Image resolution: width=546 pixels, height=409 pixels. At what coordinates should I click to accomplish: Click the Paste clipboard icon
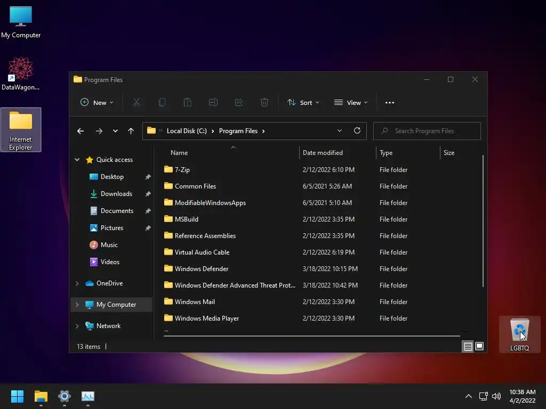(187, 102)
